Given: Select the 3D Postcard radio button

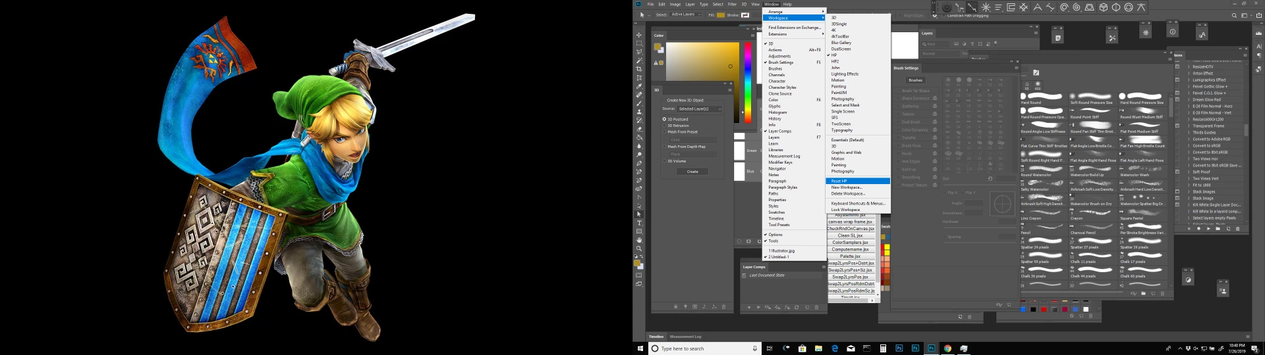Looking at the screenshot, I should [x=664, y=119].
